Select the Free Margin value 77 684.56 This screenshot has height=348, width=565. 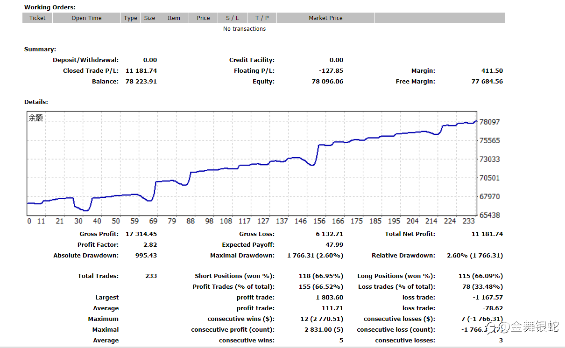[487, 82]
